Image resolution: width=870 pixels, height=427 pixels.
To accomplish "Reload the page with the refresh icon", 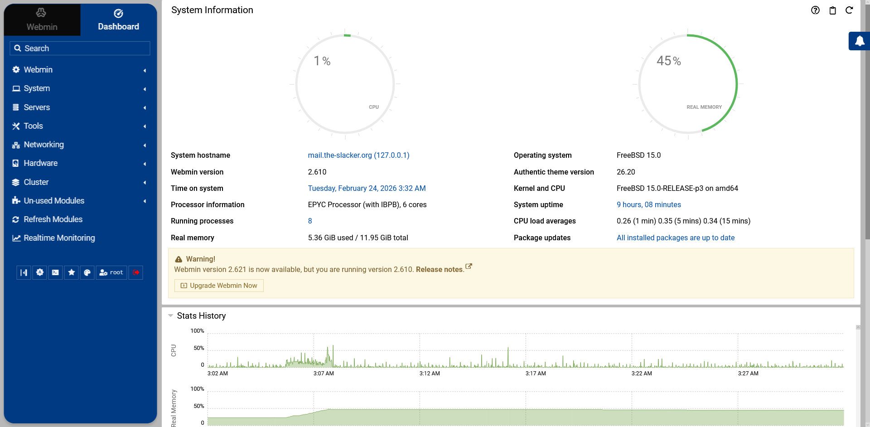I will click(x=849, y=10).
